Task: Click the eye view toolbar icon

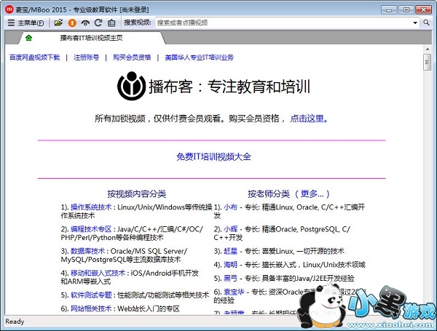Action: tap(85, 23)
